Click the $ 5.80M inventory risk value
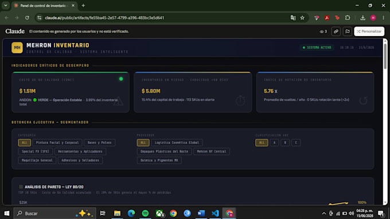This screenshot has width=390, height=219. point(151,91)
